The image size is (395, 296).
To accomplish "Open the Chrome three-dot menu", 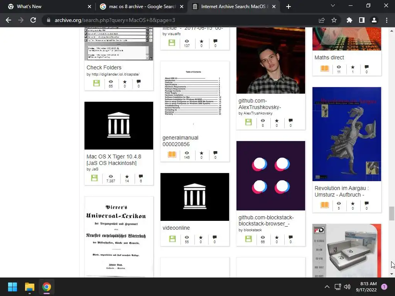I will [x=387, y=20].
